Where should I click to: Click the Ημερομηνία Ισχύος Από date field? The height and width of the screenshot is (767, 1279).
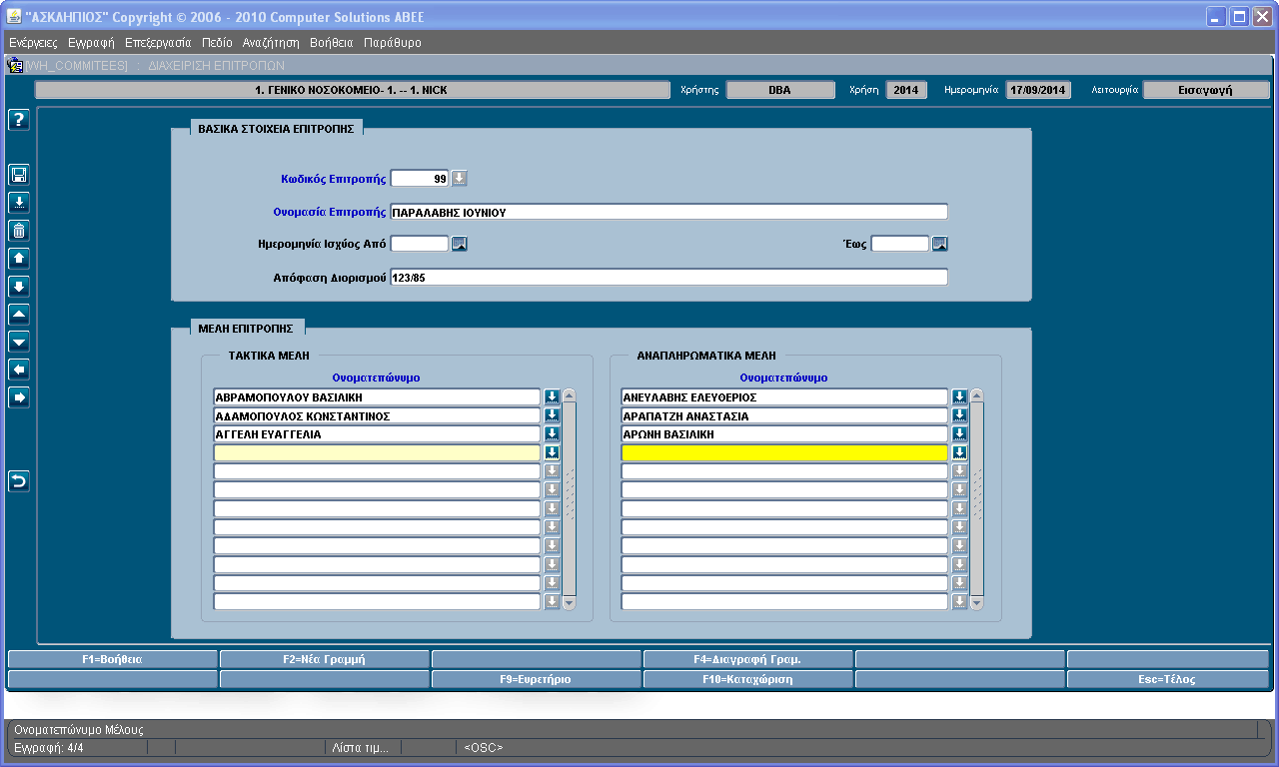420,244
